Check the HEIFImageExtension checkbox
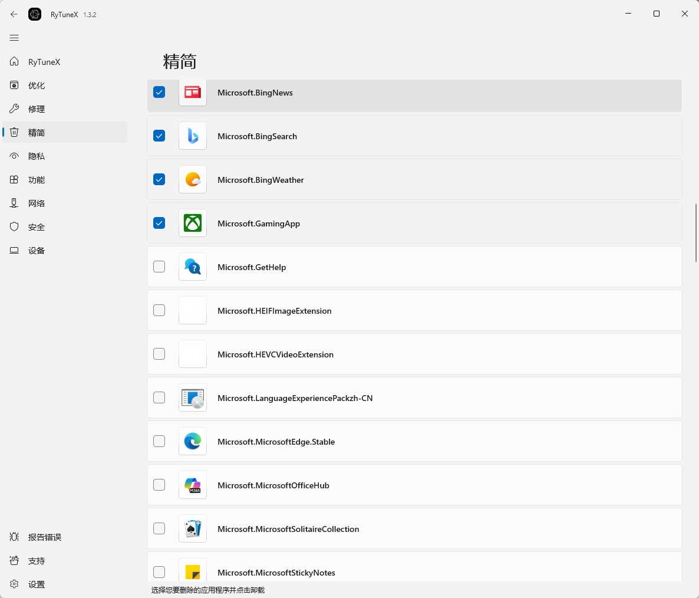The height and width of the screenshot is (598, 699). (159, 310)
